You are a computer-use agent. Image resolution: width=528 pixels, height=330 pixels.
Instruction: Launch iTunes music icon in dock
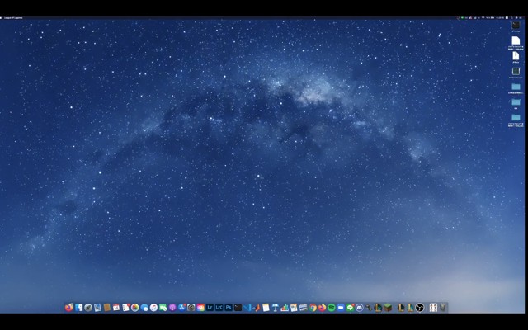click(x=154, y=308)
